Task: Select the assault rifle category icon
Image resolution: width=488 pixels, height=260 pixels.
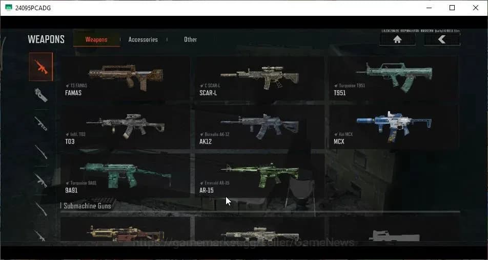Action: [41, 67]
